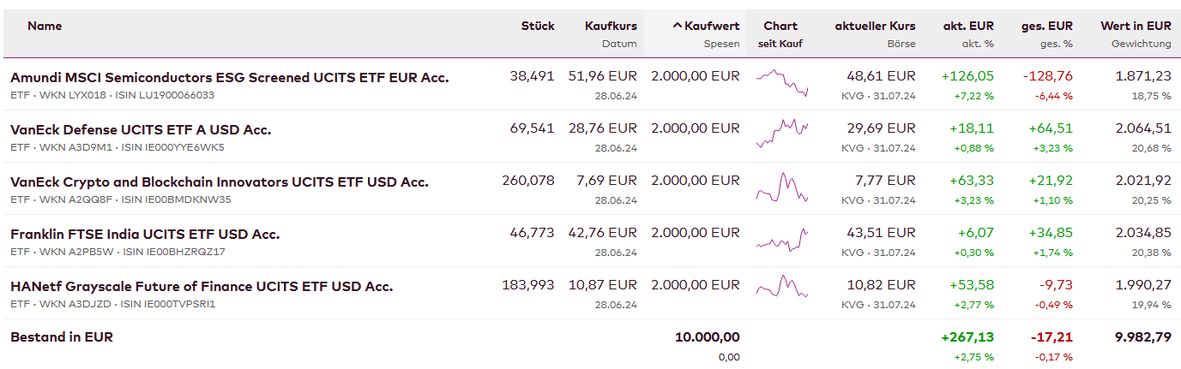
Task: Open VanEck Crypto and Blockchain Innovators ETF
Action: pos(220,182)
